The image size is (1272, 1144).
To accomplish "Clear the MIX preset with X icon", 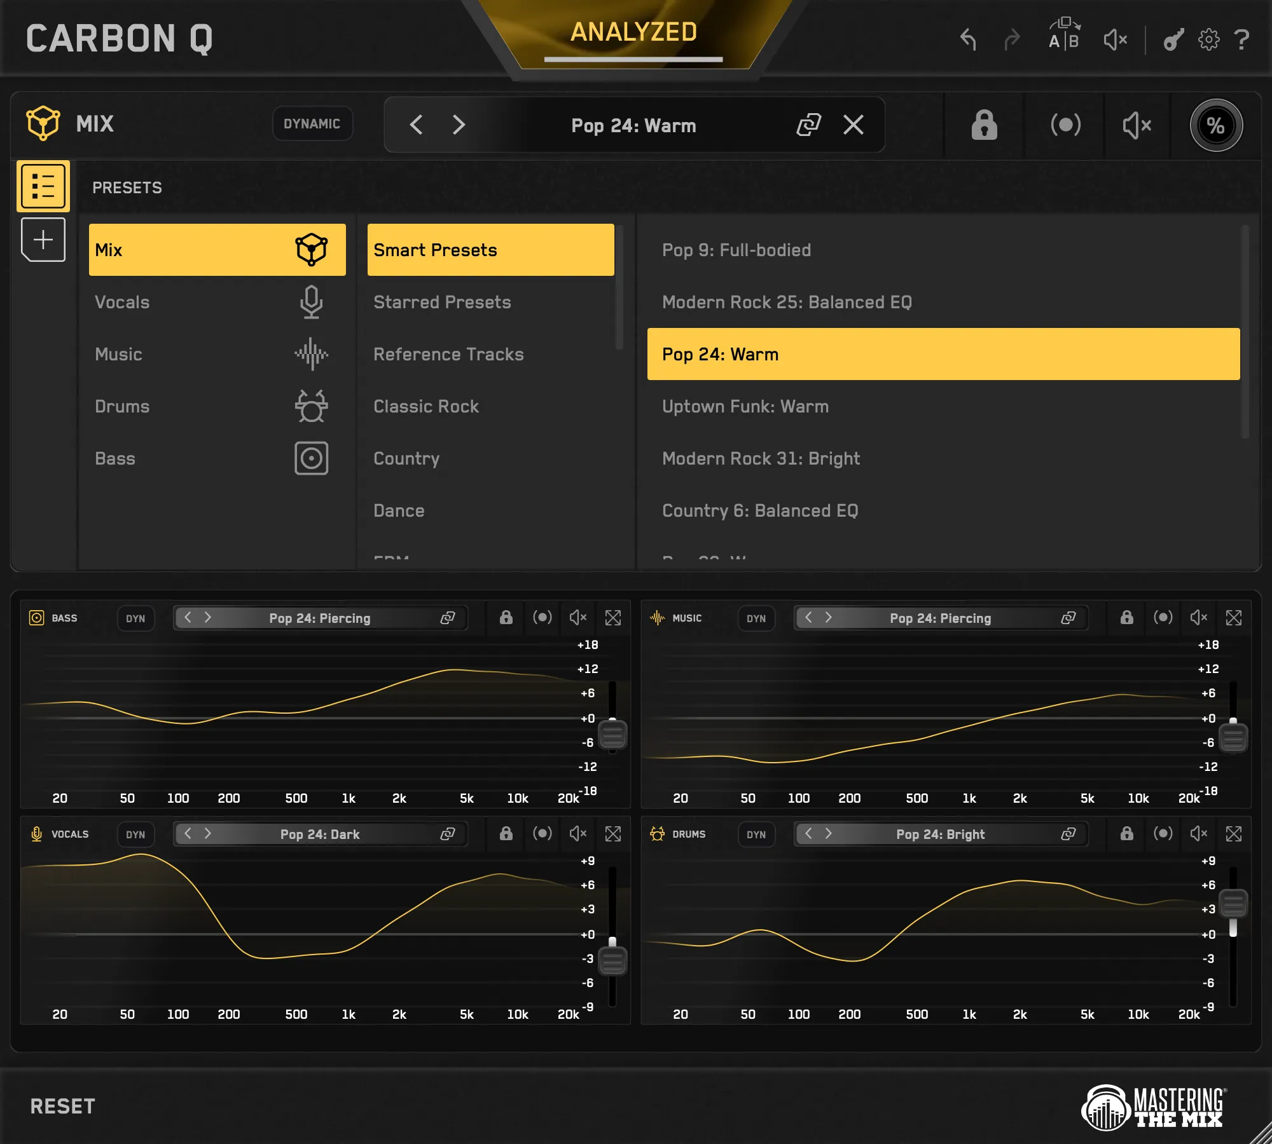I will (x=854, y=125).
